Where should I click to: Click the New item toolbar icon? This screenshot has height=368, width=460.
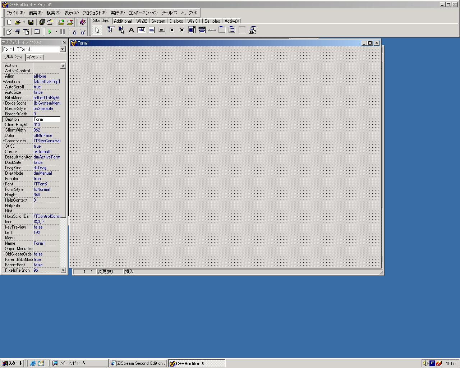9,22
